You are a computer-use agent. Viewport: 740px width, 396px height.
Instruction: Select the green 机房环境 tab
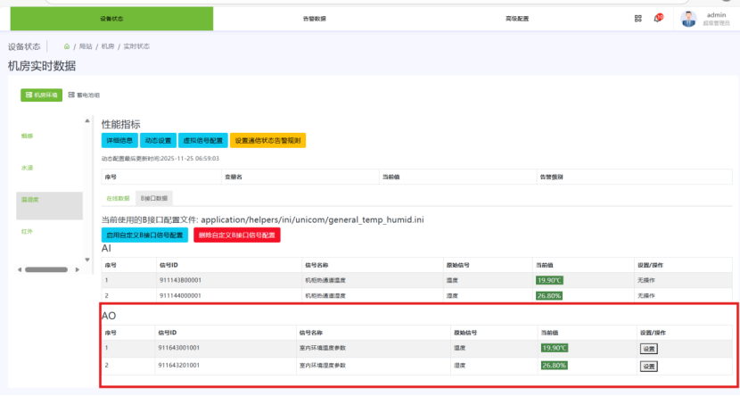(41, 95)
